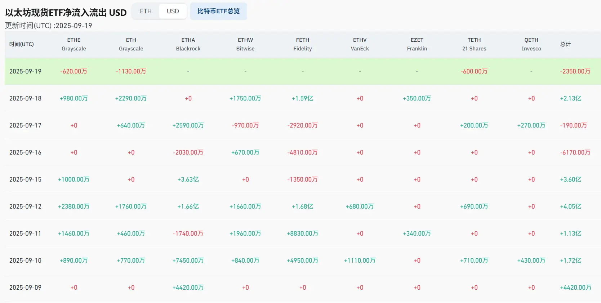Select the USD unit toggle
This screenshot has height=303, width=601.
(x=173, y=11)
